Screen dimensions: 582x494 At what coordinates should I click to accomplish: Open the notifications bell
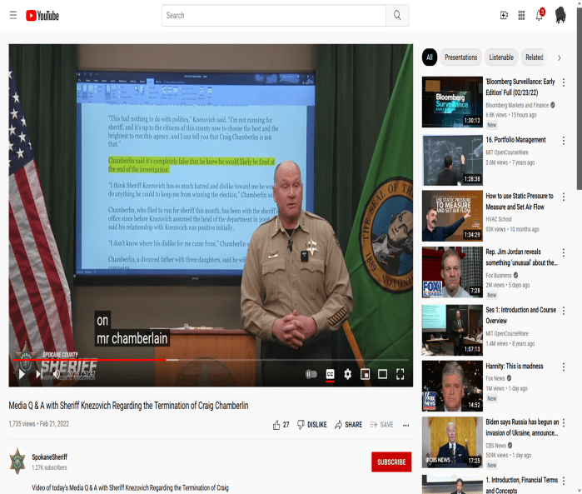coord(539,15)
